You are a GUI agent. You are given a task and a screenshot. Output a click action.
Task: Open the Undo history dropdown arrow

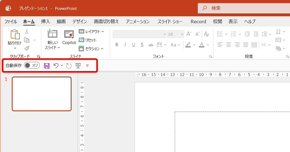click(62, 65)
